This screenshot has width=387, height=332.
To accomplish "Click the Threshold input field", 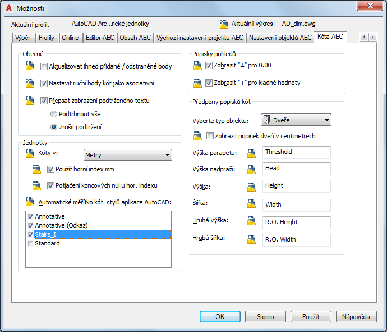I will coord(297,152).
